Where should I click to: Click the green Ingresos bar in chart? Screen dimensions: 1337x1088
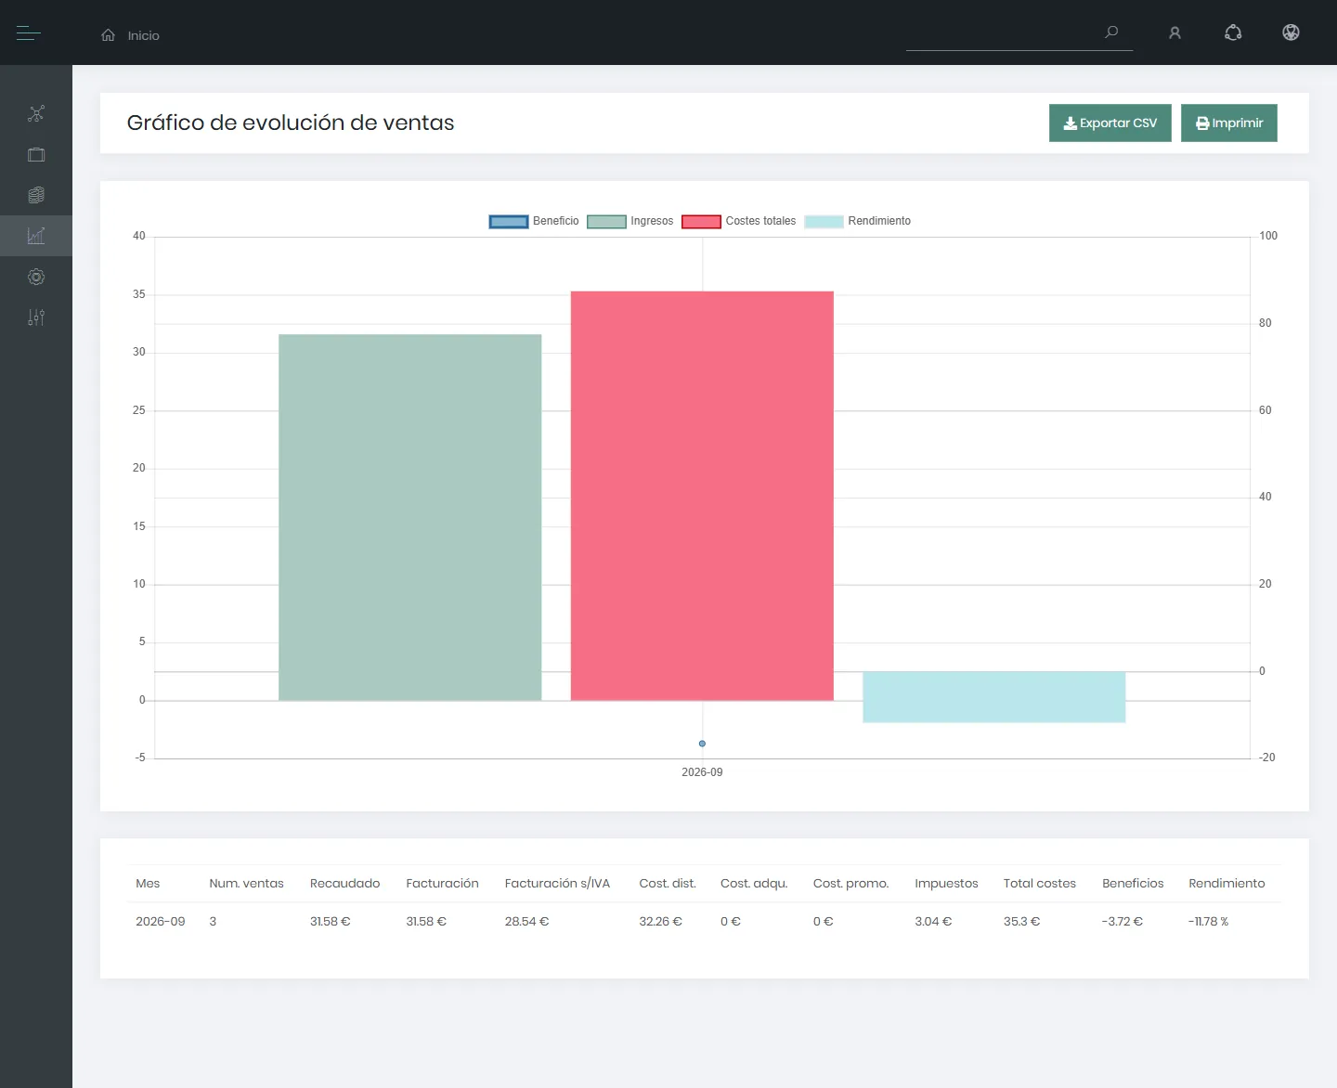409,517
